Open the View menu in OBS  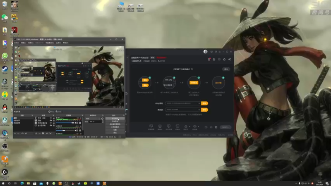(x=31, y=43)
